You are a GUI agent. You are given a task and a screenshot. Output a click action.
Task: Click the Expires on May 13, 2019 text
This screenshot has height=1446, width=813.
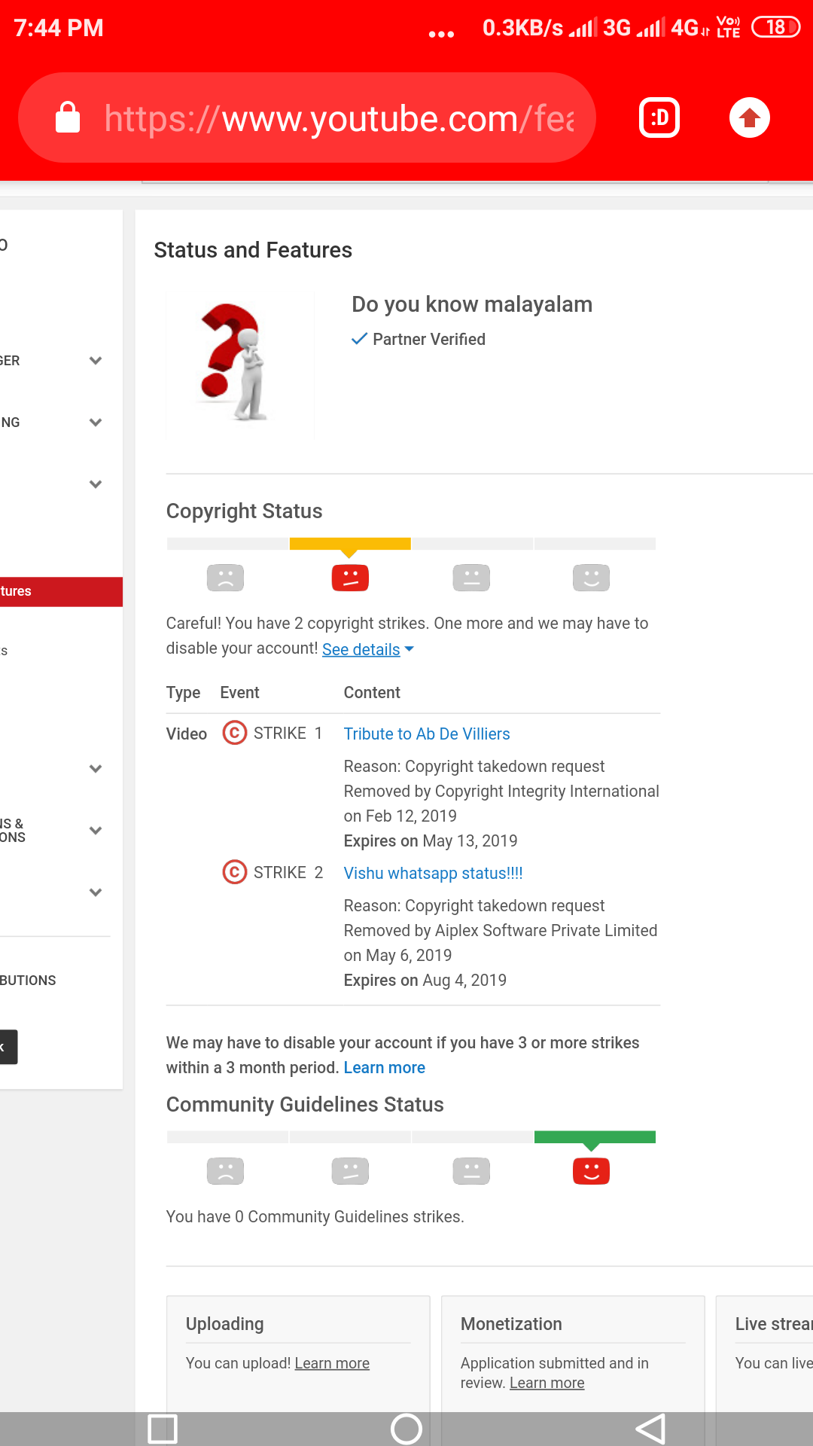tap(431, 840)
